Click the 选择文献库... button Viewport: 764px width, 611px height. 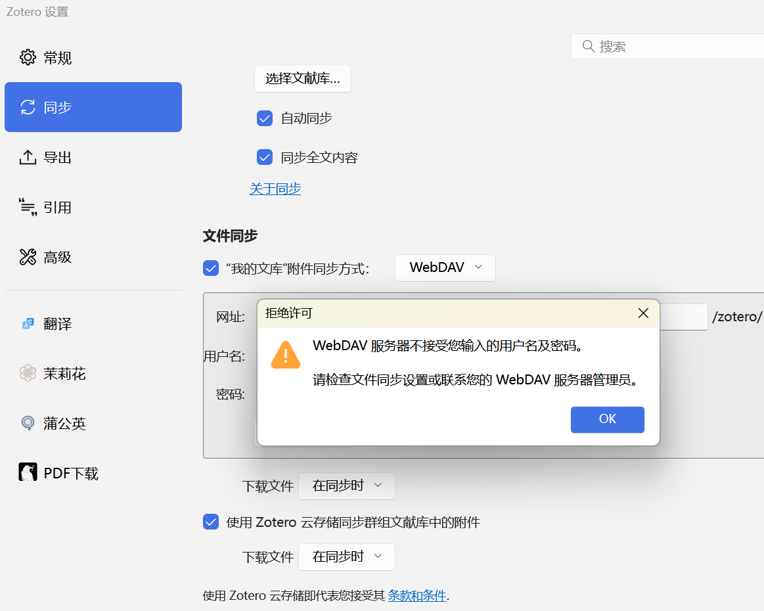click(303, 78)
